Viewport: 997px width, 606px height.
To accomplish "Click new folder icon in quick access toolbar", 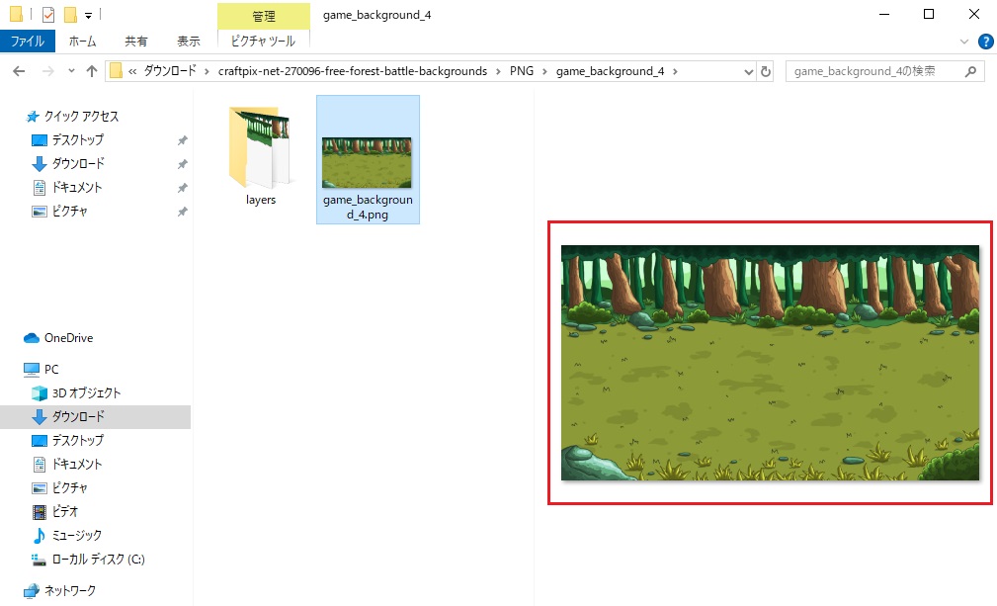I will coord(70,14).
